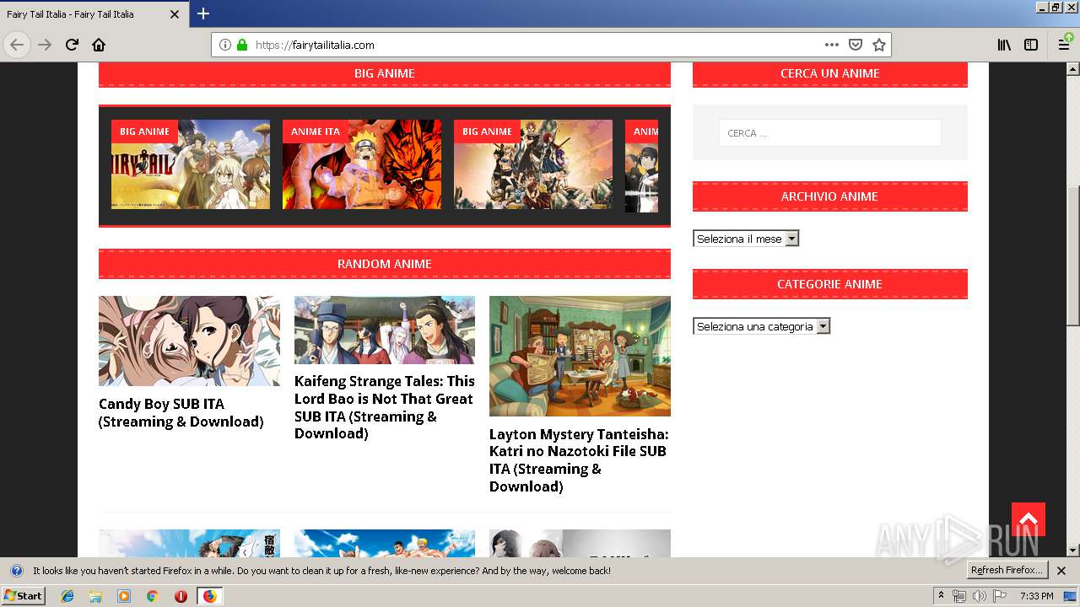Select the Firefox taskbar button
This screenshot has width=1080, height=607.
[x=209, y=596]
